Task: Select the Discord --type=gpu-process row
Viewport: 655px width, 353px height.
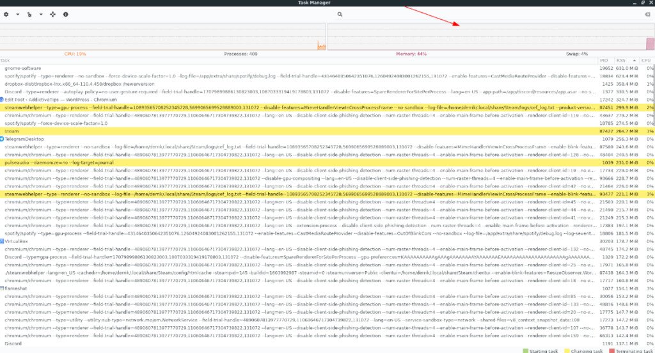Action: tap(327, 257)
